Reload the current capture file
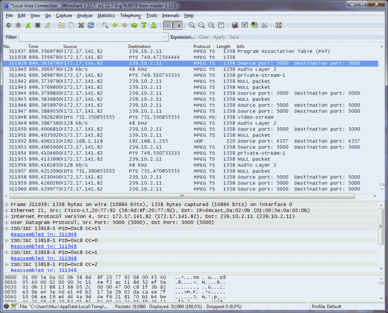Image resolution: width=388 pixels, height=313 pixels. click(x=91, y=25)
